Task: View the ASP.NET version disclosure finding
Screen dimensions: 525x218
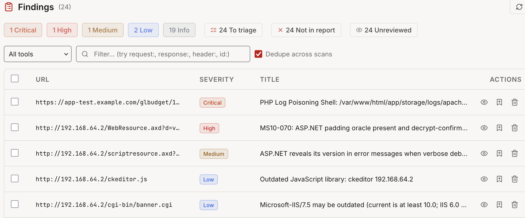Action: click(484, 153)
